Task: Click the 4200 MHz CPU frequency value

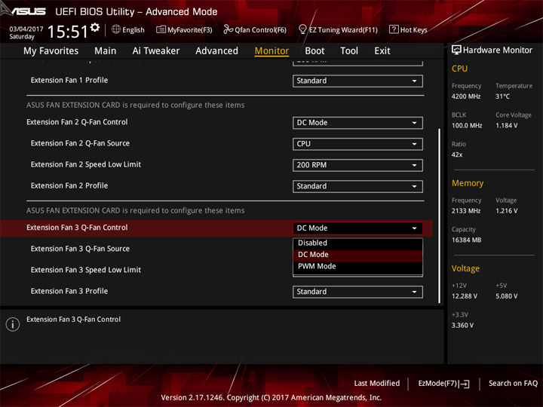Action: [466, 96]
